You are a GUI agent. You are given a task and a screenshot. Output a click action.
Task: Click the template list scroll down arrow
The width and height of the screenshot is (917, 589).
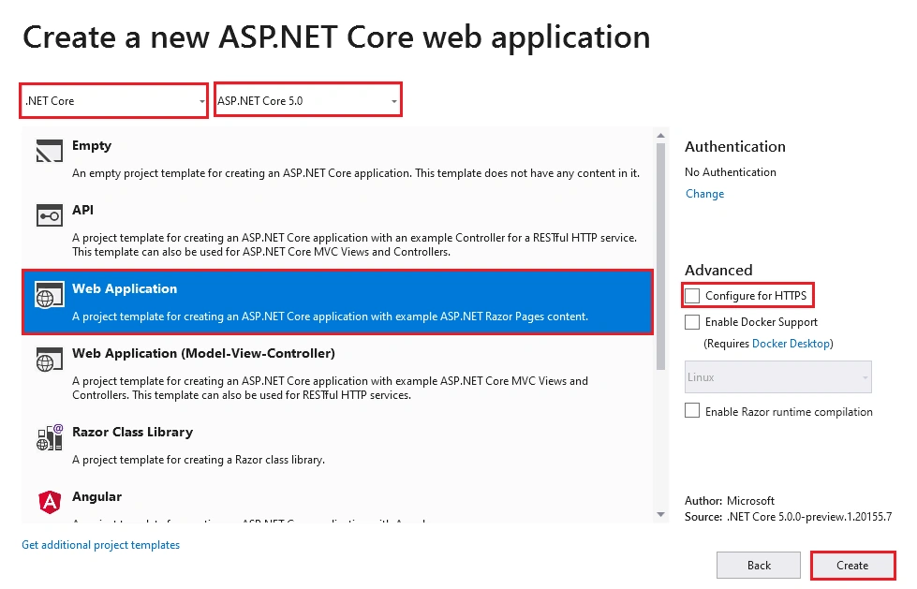661,515
